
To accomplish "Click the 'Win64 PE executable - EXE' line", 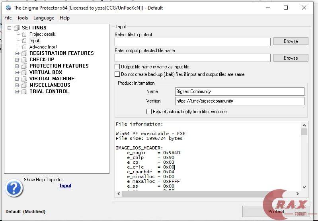I will click(x=150, y=134).
